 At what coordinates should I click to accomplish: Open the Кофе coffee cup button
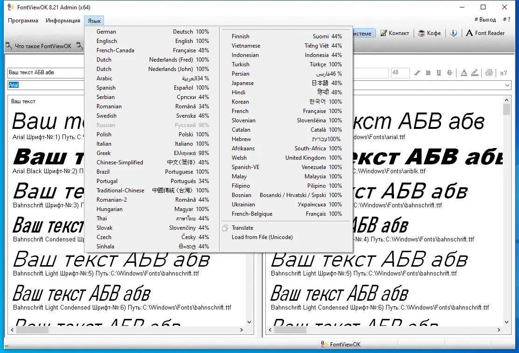click(429, 33)
